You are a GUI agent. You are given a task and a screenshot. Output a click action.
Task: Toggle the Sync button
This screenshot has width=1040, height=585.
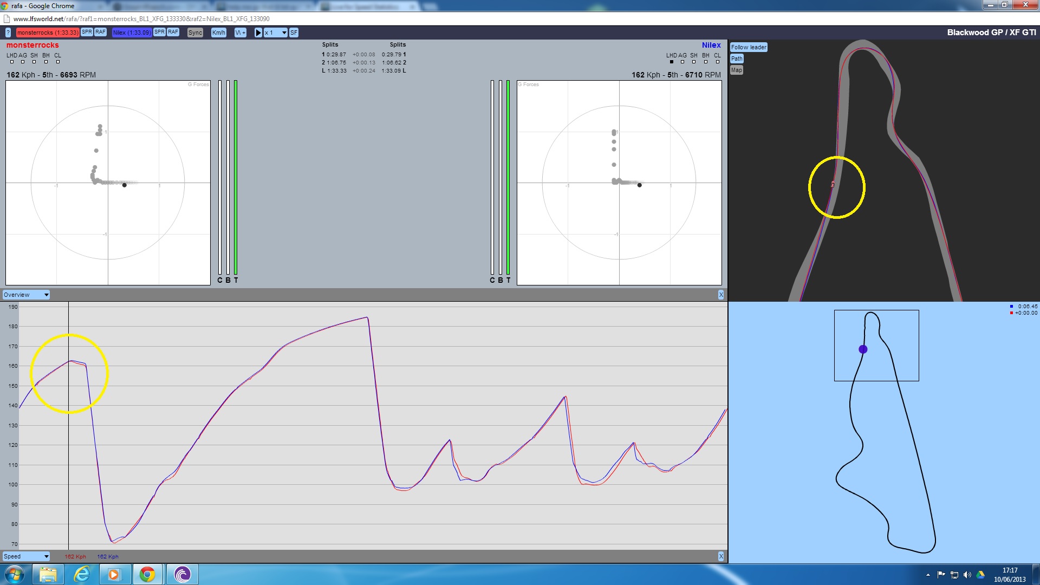(195, 32)
